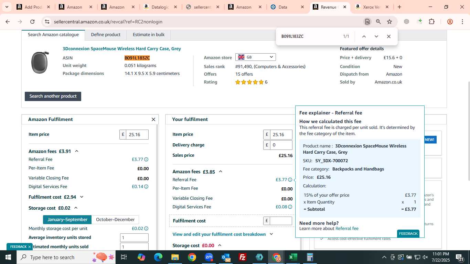The height and width of the screenshot is (264, 470).
Task: Collapse Storage cost £0.00 section
Action: [x=220, y=245]
